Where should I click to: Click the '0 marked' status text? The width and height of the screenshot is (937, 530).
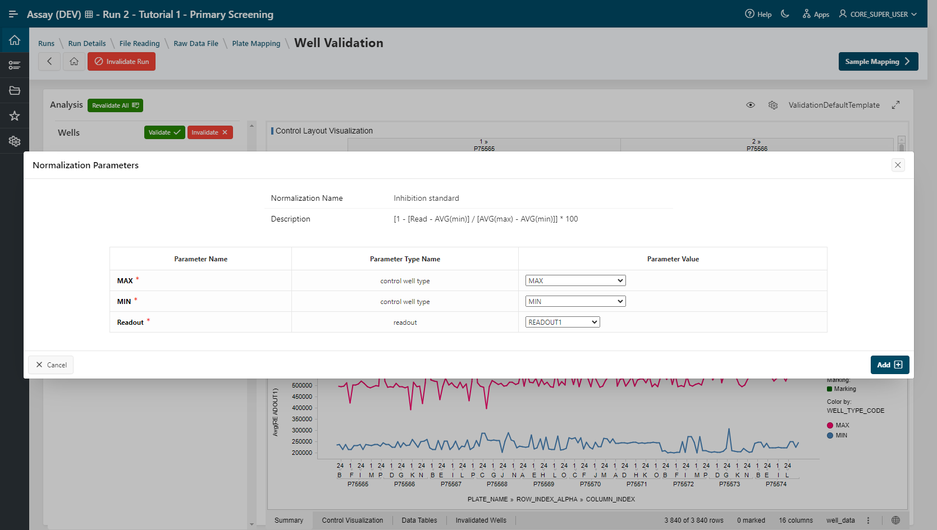click(x=751, y=520)
